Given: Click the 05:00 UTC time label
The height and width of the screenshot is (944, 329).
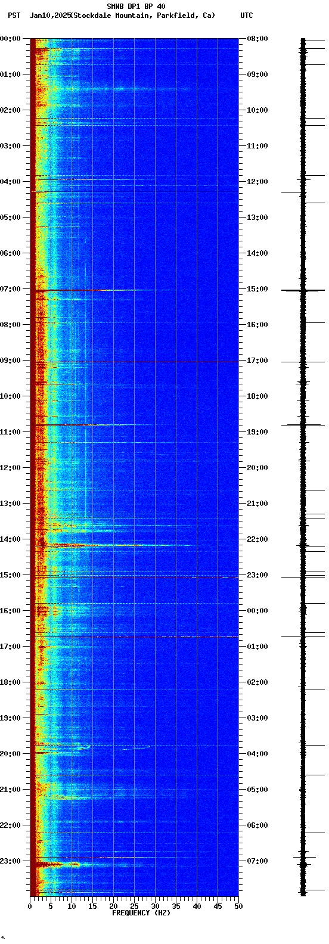Looking at the screenshot, I should pyautogui.click(x=257, y=790).
